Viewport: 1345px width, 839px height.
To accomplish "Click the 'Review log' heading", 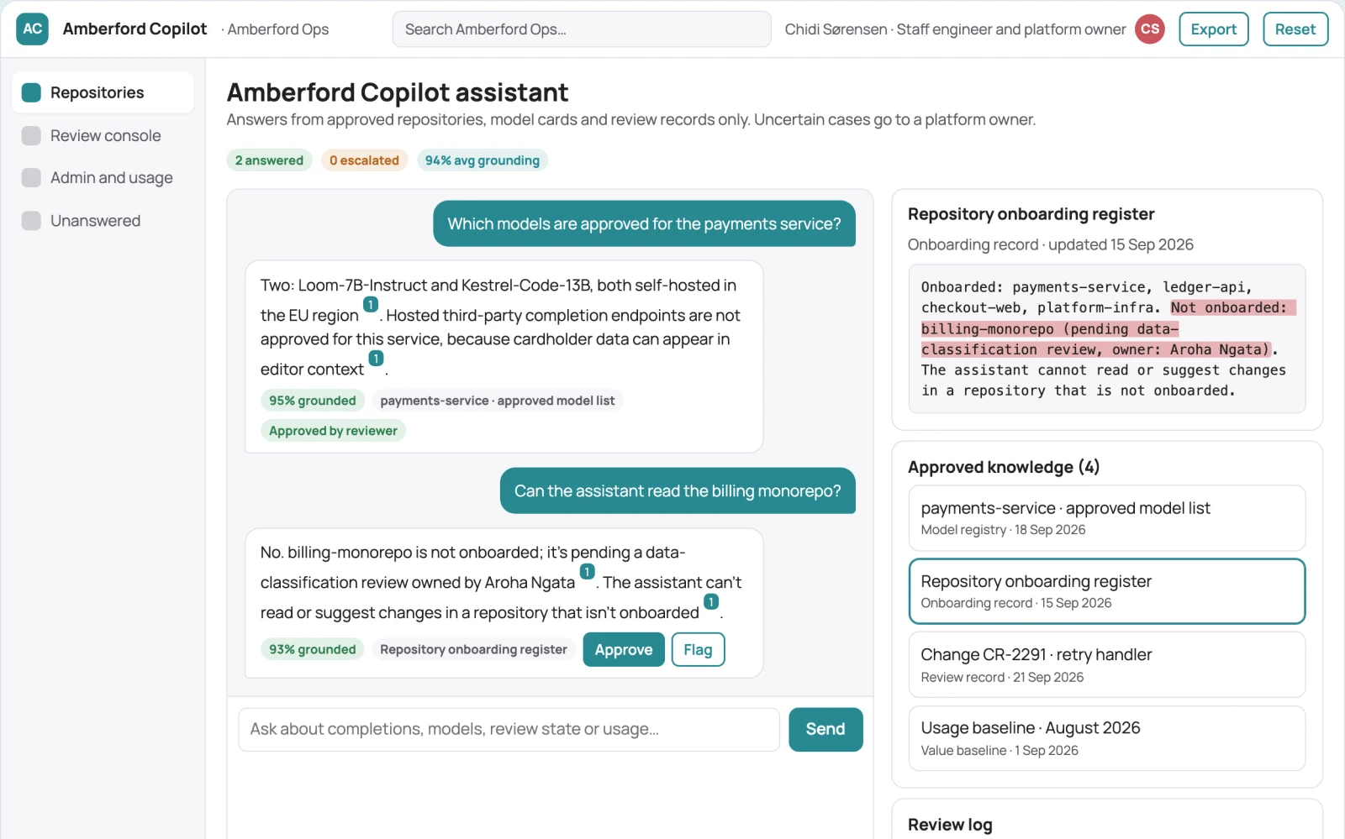I will coord(950,825).
